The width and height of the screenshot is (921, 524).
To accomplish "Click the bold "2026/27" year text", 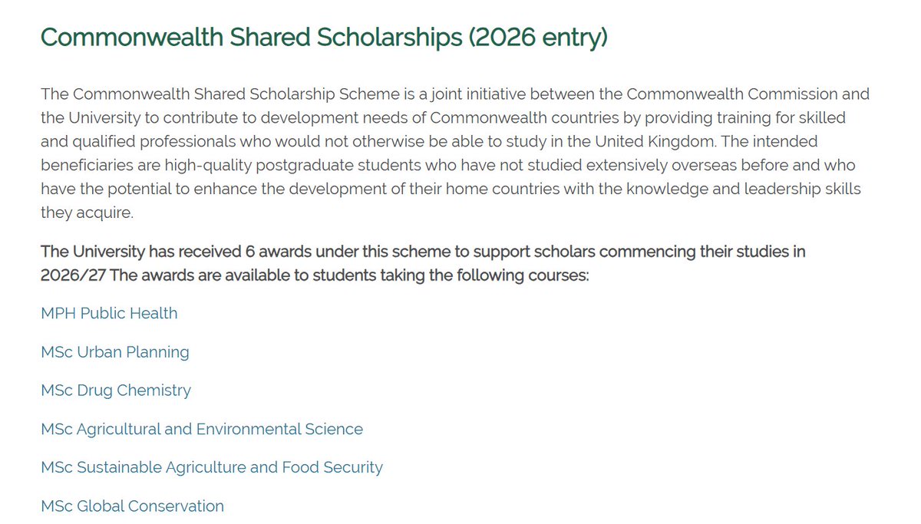I will 74,275.
